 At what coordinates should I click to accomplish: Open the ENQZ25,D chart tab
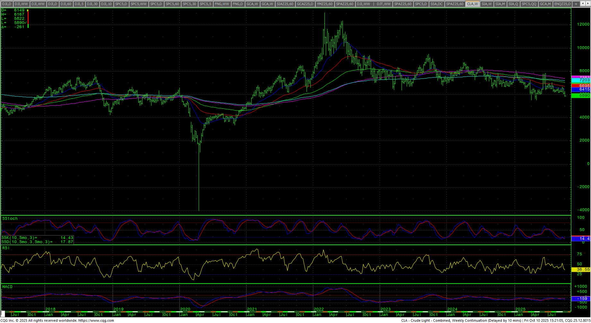coord(562,4)
